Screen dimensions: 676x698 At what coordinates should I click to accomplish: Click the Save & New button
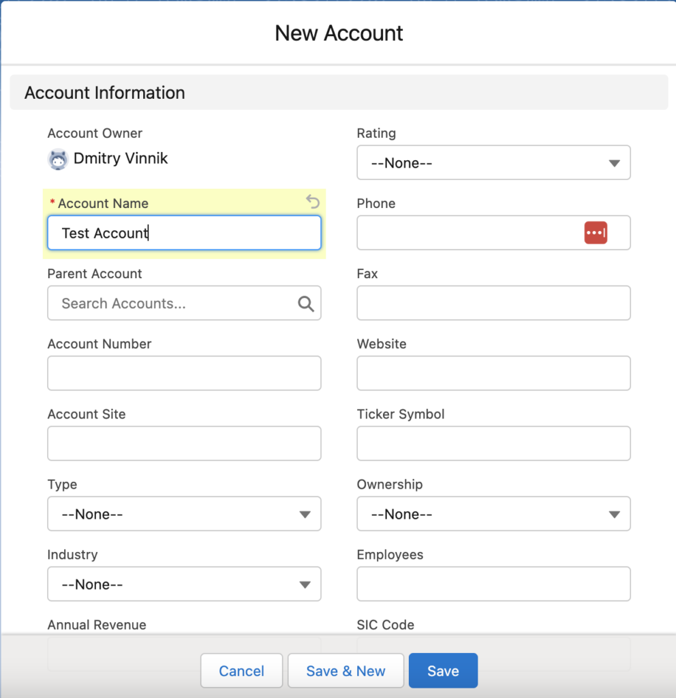coord(345,671)
